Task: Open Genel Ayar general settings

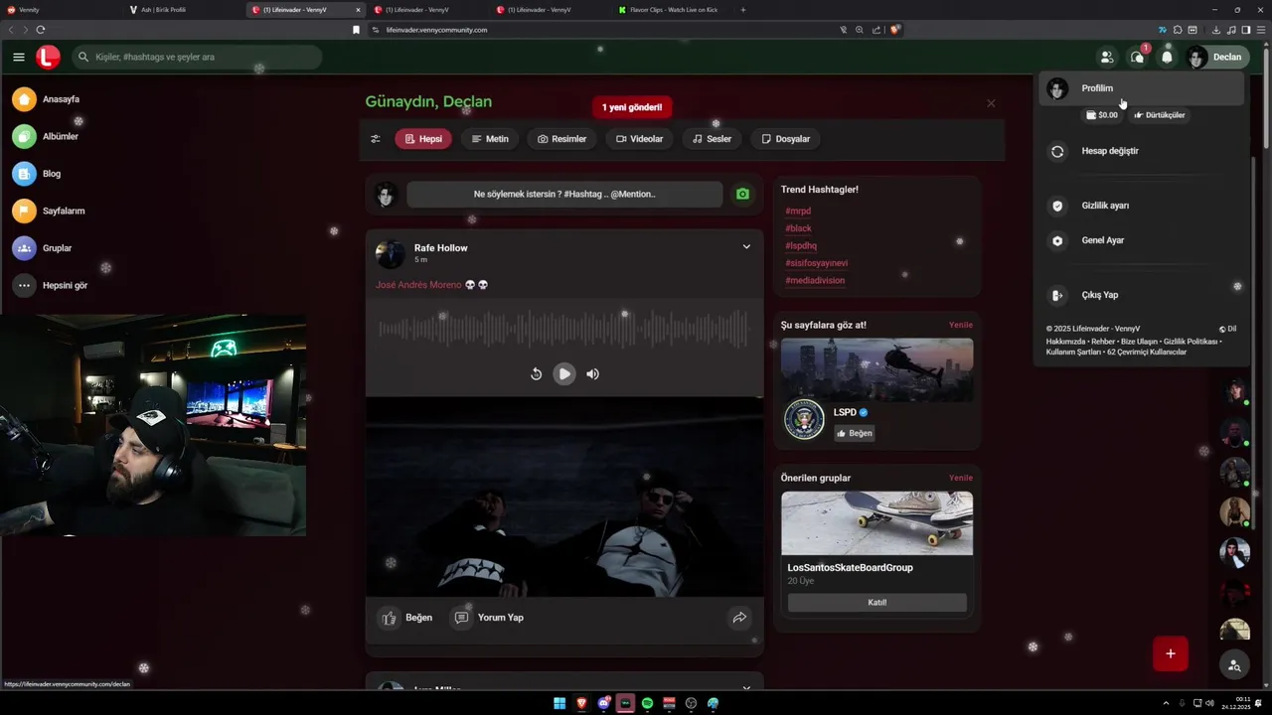Action: [x=1140, y=240]
